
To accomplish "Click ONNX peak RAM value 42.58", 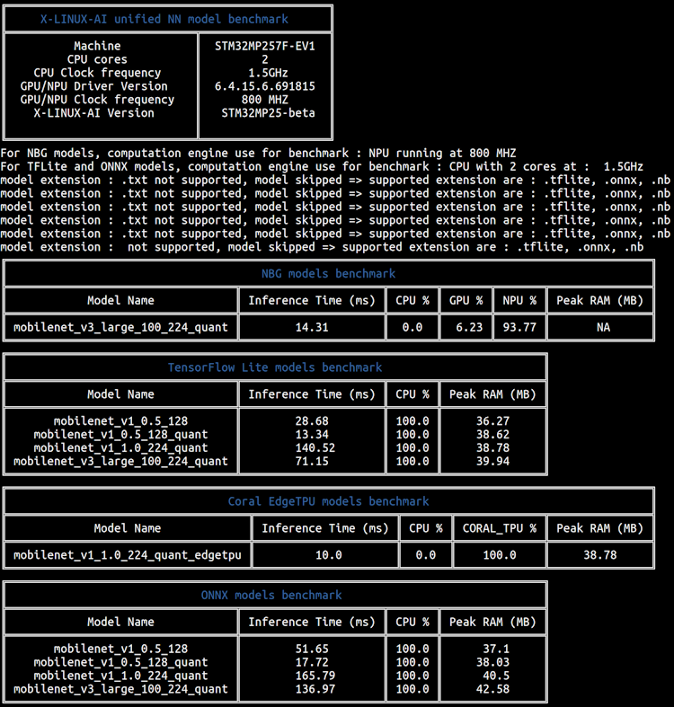I will pos(492,689).
